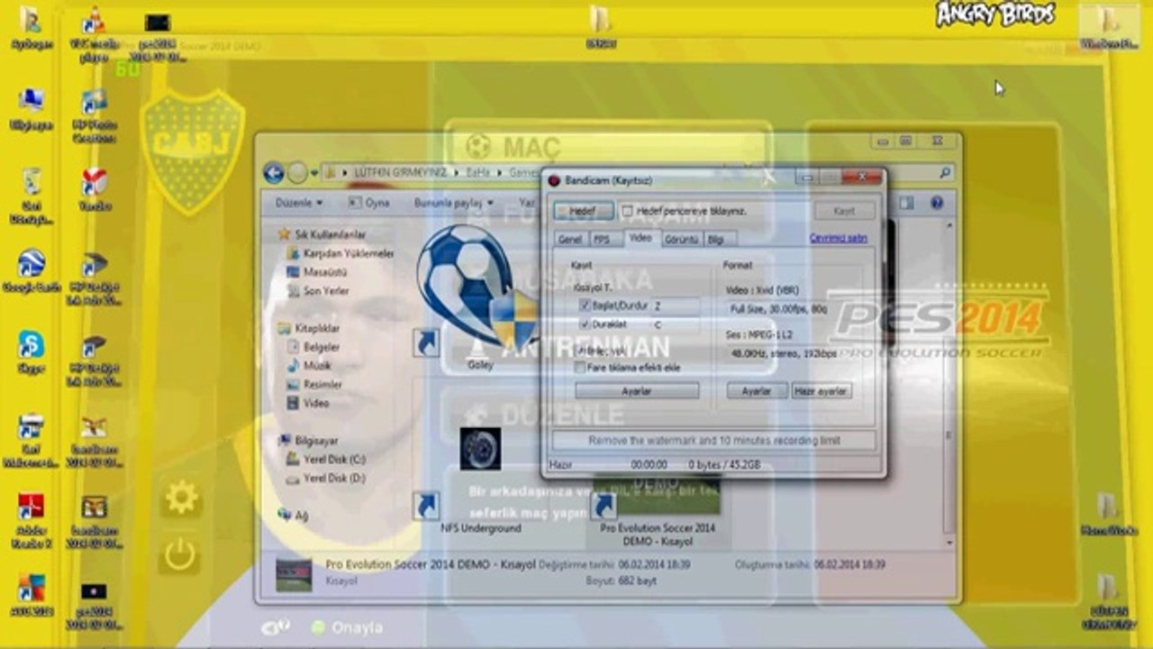
Task: Go forward in Explorer window
Action: click(x=297, y=172)
